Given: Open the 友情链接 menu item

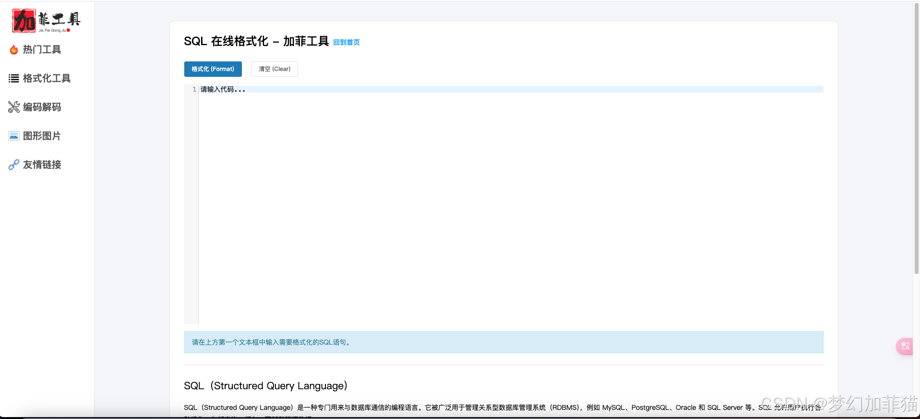Looking at the screenshot, I should tap(42, 165).
